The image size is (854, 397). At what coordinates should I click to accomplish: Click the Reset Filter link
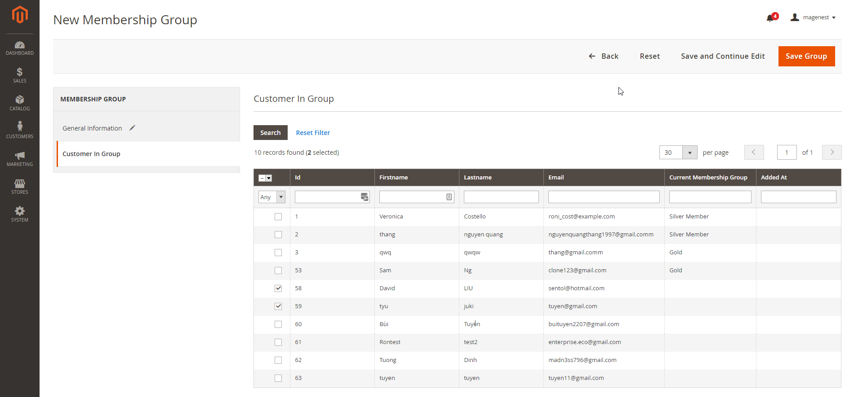(313, 133)
